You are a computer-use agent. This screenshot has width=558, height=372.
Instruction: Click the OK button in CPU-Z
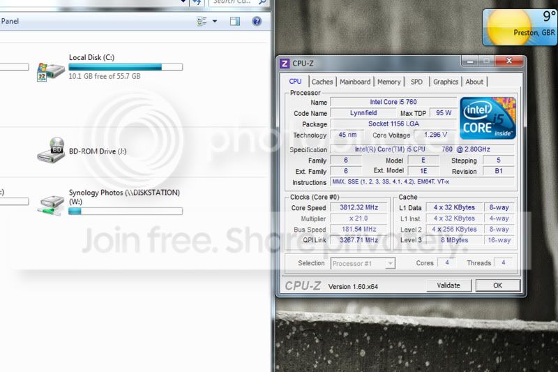pyautogui.click(x=497, y=285)
